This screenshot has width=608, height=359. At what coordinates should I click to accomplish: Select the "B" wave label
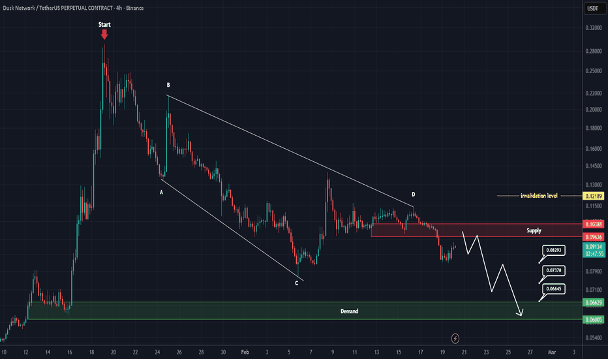pyautogui.click(x=168, y=85)
